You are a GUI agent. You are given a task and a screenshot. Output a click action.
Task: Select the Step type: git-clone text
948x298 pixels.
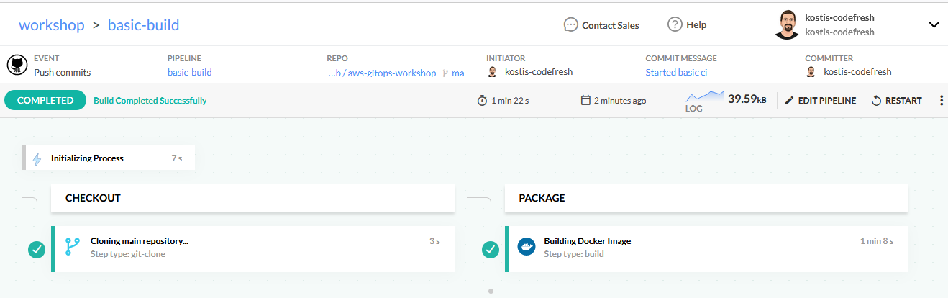pos(128,254)
